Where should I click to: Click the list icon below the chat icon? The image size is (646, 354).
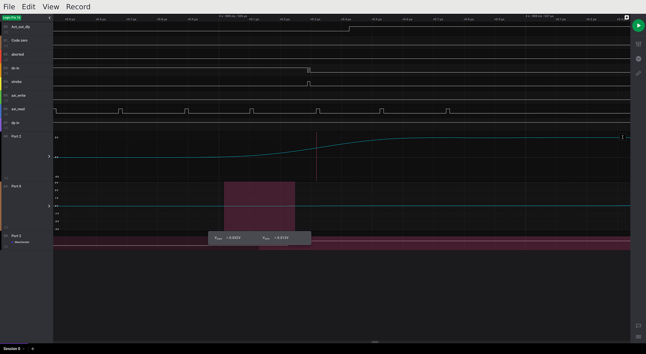tap(639, 336)
